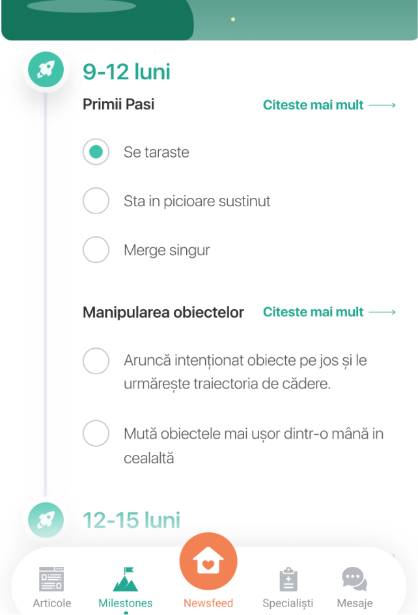Open 'Citeste mai mult' for Manipularea obiectelor
418x615 pixels.
click(x=313, y=312)
